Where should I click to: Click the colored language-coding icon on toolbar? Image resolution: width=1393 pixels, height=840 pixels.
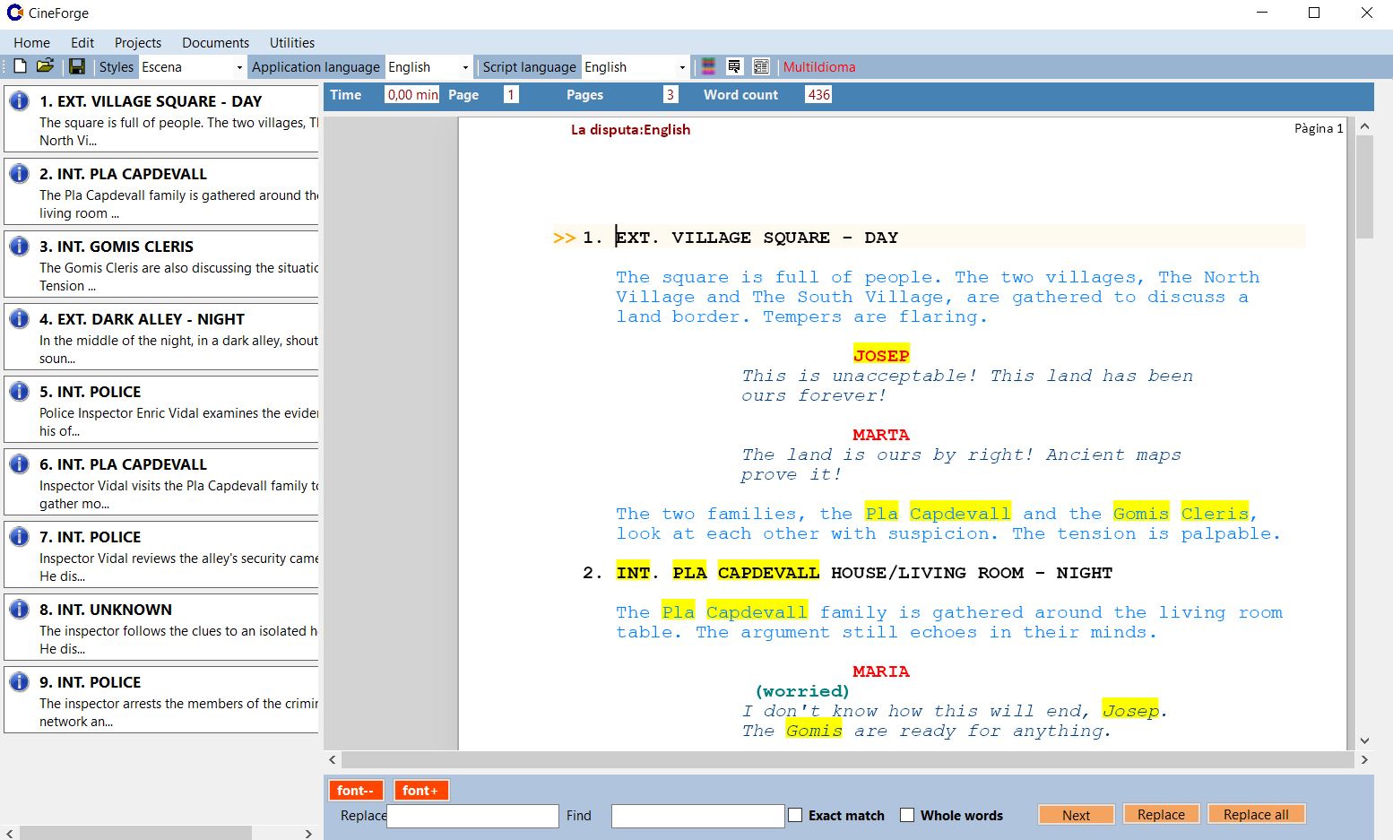coord(707,65)
